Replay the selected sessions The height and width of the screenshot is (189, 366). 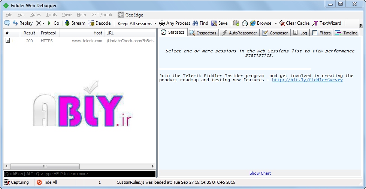pos(22,23)
